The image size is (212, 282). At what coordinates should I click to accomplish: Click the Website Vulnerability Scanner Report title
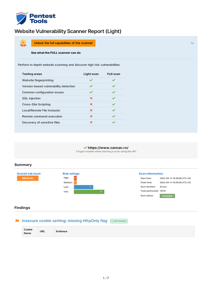68,31
